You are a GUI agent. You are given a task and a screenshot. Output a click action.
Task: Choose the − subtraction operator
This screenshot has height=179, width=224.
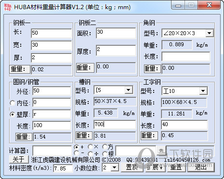click(77, 153)
